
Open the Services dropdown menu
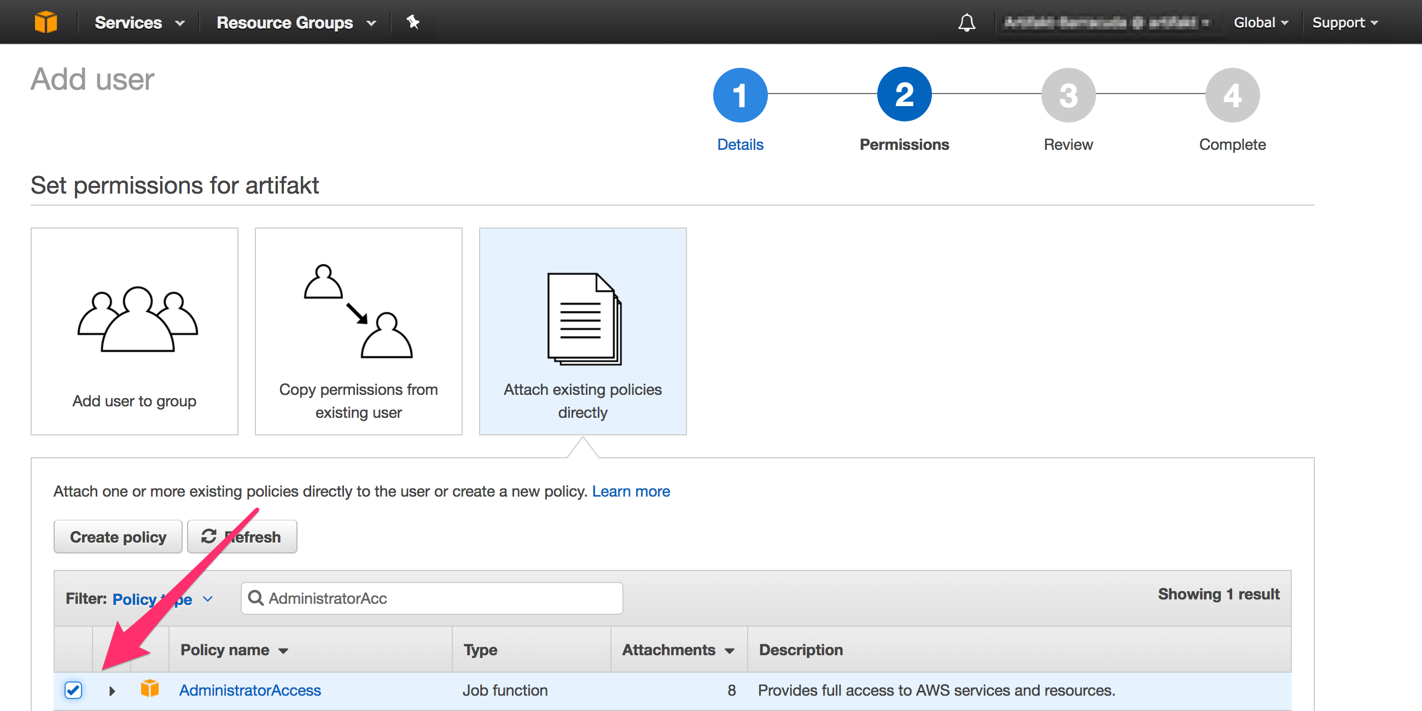click(139, 22)
